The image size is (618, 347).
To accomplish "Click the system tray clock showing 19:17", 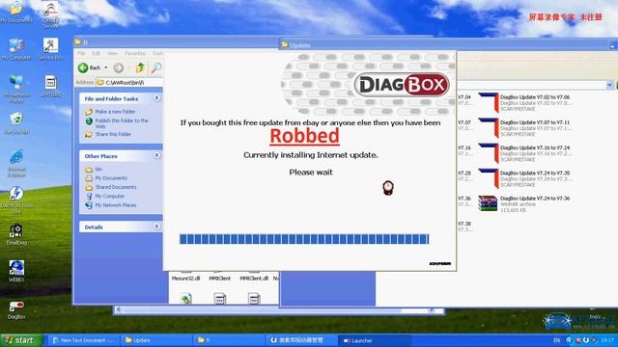I will point(607,340).
